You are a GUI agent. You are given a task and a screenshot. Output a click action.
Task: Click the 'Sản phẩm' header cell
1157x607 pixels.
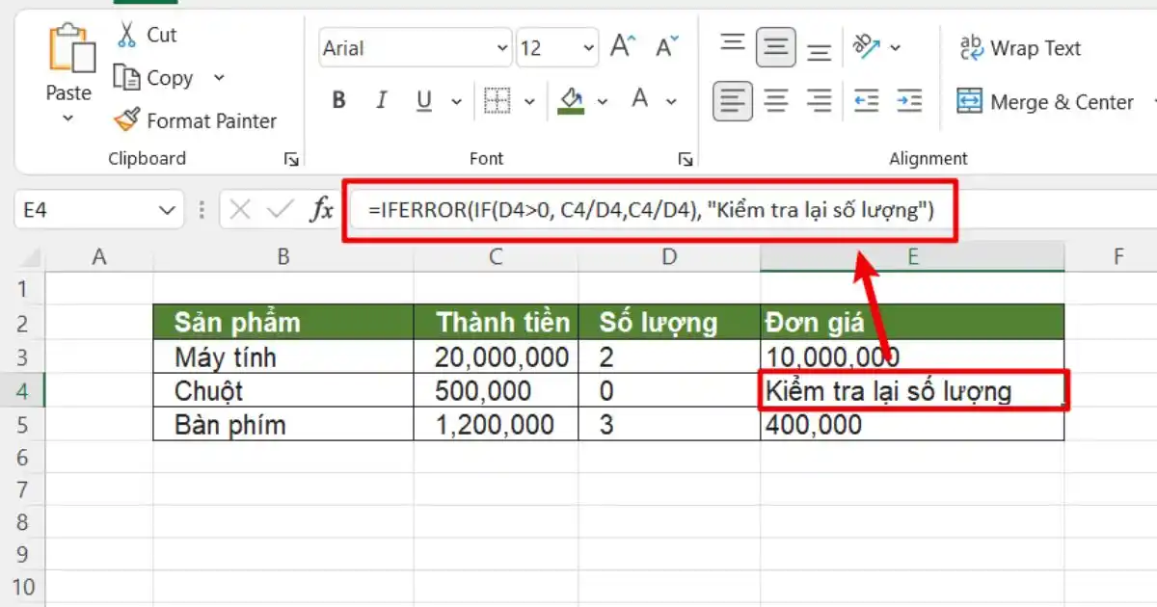[283, 322]
